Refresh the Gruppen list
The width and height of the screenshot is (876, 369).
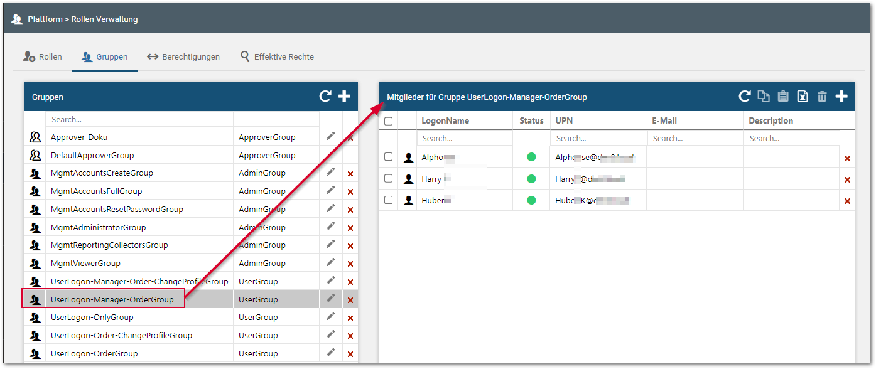(325, 97)
